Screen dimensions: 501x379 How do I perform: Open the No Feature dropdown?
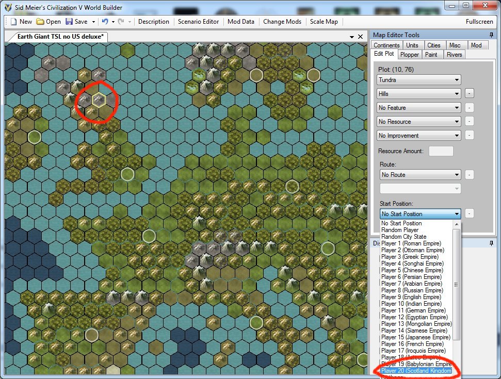point(418,108)
